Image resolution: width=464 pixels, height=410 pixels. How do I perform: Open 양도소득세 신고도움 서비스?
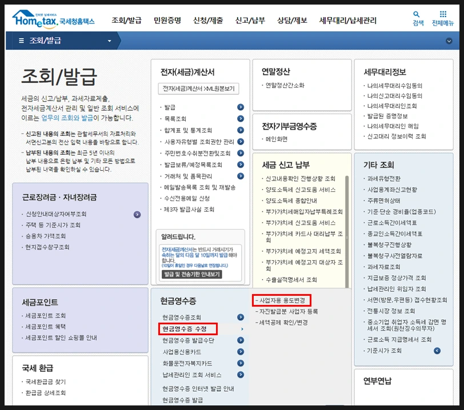pyautogui.click(x=301, y=190)
